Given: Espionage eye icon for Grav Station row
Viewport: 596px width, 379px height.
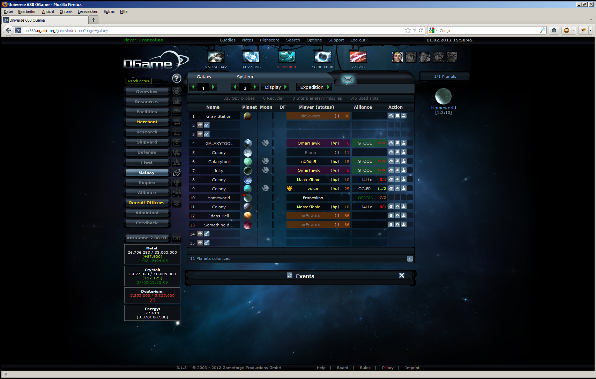Looking at the screenshot, I should 391,116.
